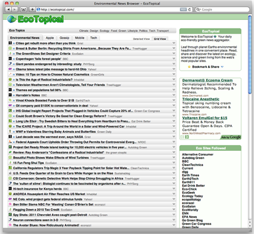Open CleanTechnica in Eco Sites Followed
Screen dimensions: 254x234
[x=193, y=165]
